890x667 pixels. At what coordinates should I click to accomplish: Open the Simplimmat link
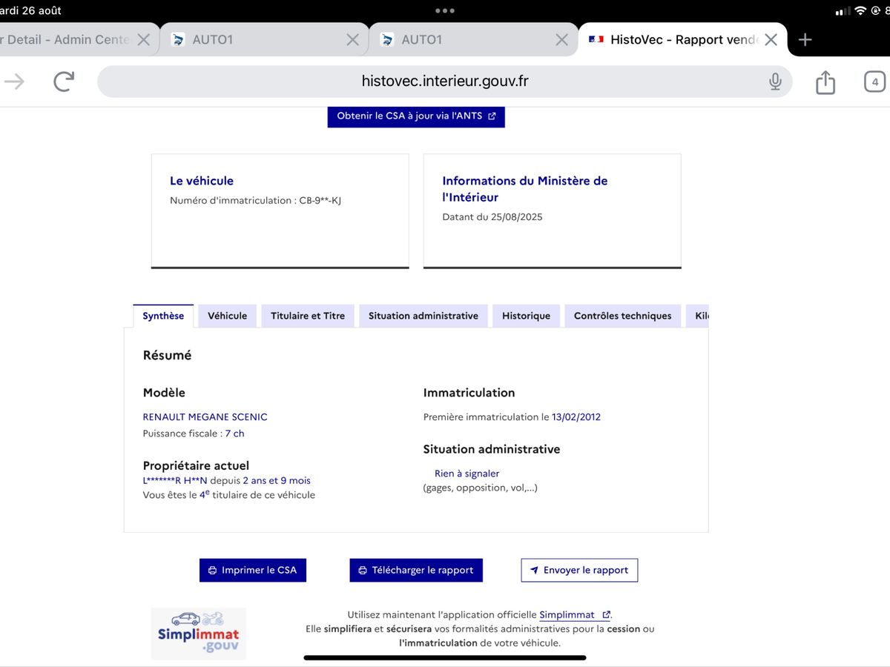coord(574,614)
